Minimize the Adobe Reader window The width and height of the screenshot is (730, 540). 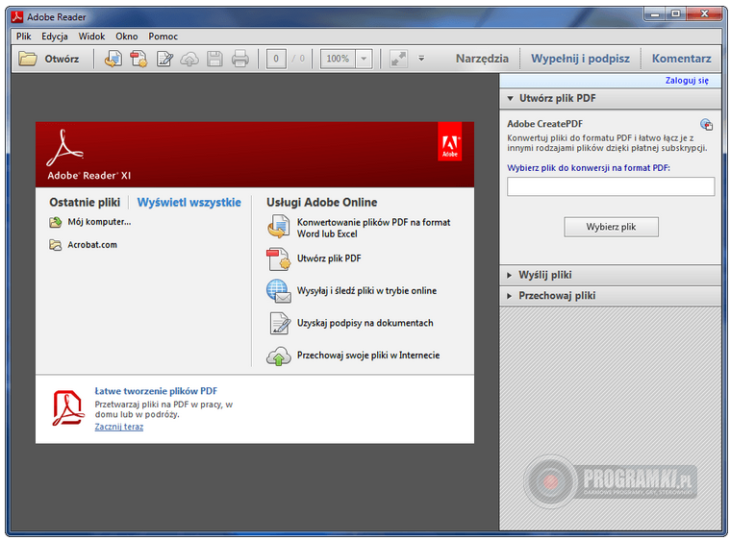[x=655, y=14]
